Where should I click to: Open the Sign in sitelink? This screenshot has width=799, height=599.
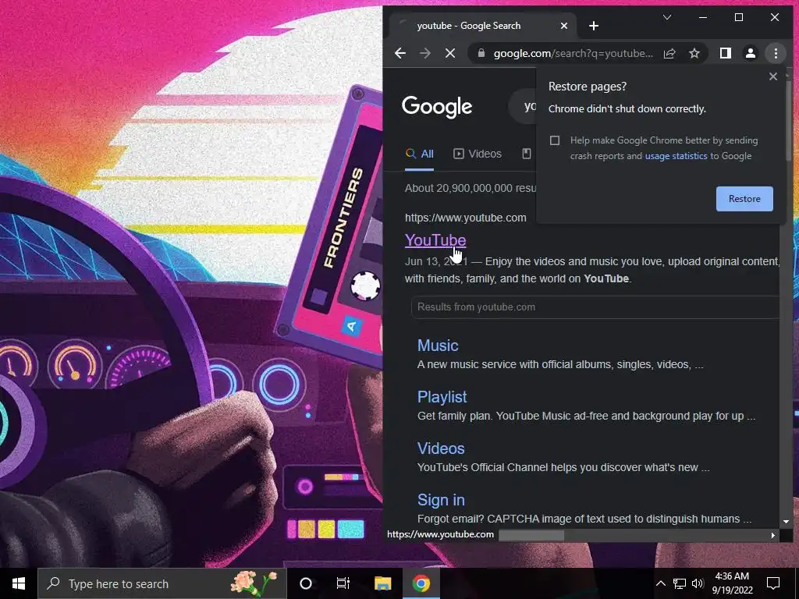[x=441, y=500]
